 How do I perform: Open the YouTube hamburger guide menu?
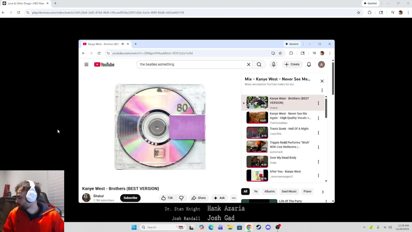(86, 64)
